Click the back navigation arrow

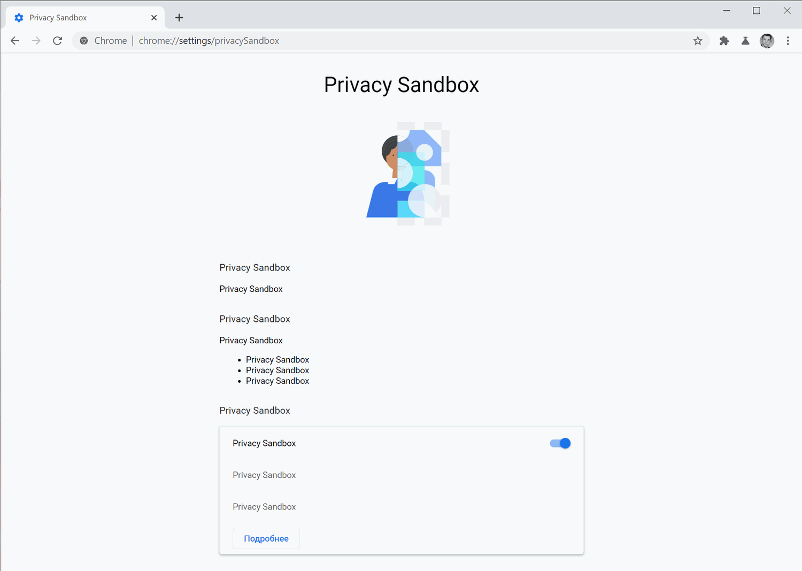14,41
